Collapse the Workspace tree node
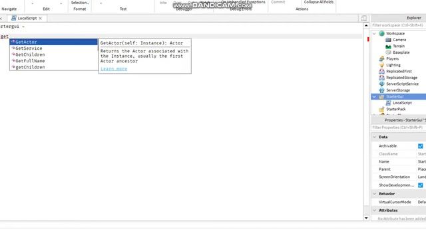 [374, 34]
